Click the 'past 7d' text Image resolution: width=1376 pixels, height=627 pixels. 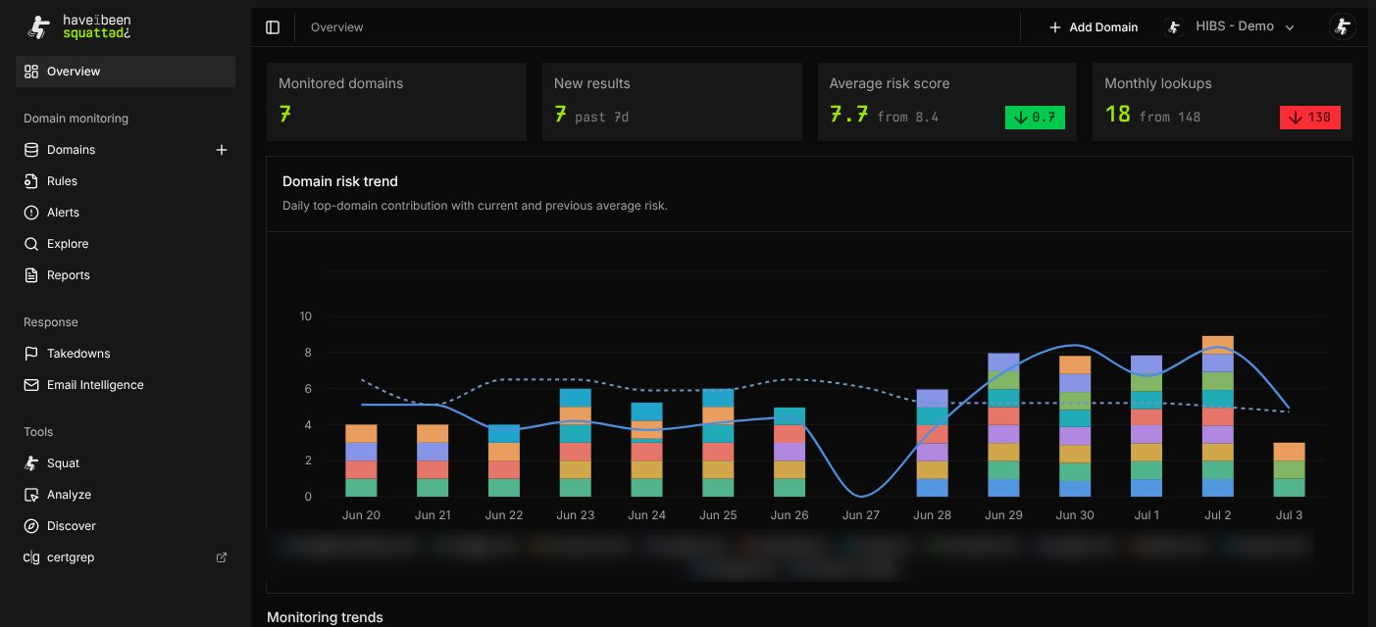601,117
